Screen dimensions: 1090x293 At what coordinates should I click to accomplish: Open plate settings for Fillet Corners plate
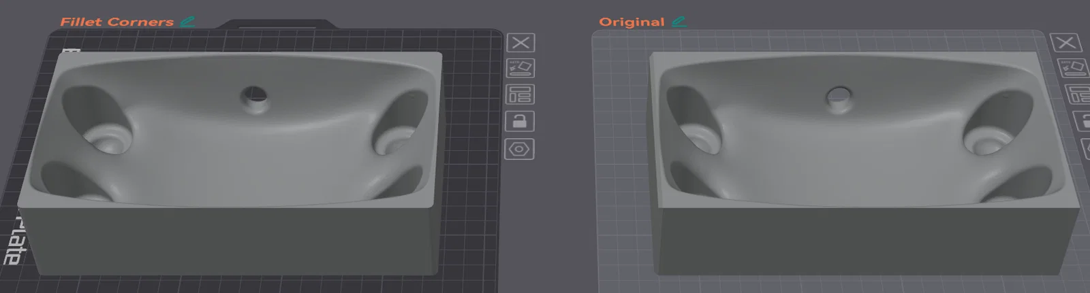519,149
